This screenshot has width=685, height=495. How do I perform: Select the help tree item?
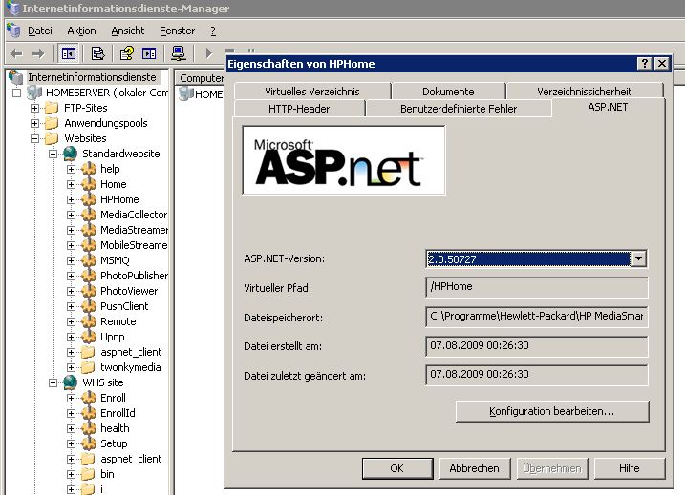(x=110, y=169)
